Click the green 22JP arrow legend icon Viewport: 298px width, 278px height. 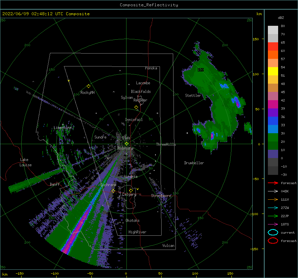[x=273, y=216]
